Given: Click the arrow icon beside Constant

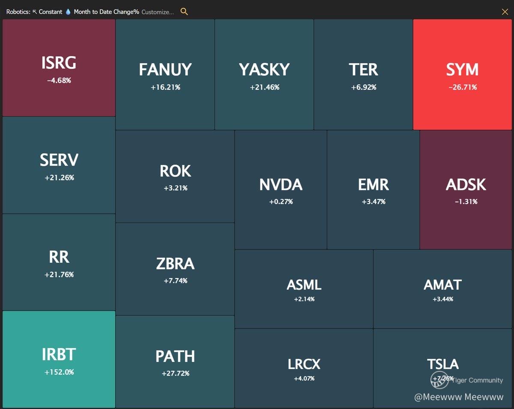Looking at the screenshot, I should pos(35,12).
